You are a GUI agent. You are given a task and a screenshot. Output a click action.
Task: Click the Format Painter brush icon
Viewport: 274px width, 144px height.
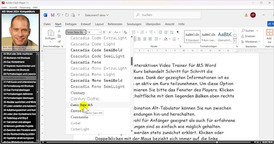59,42
